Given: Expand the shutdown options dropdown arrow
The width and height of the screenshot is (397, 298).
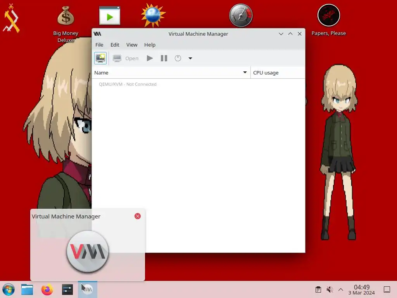Looking at the screenshot, I should (x=190, y=58).
